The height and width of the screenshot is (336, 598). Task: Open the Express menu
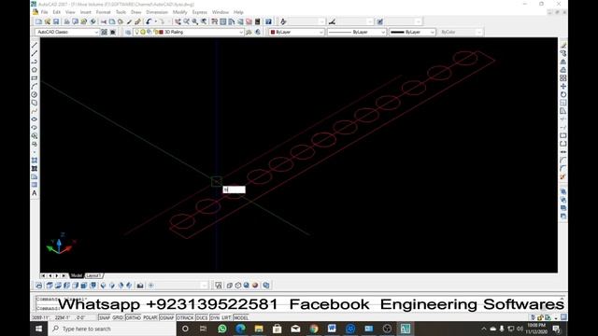(199, 12)
